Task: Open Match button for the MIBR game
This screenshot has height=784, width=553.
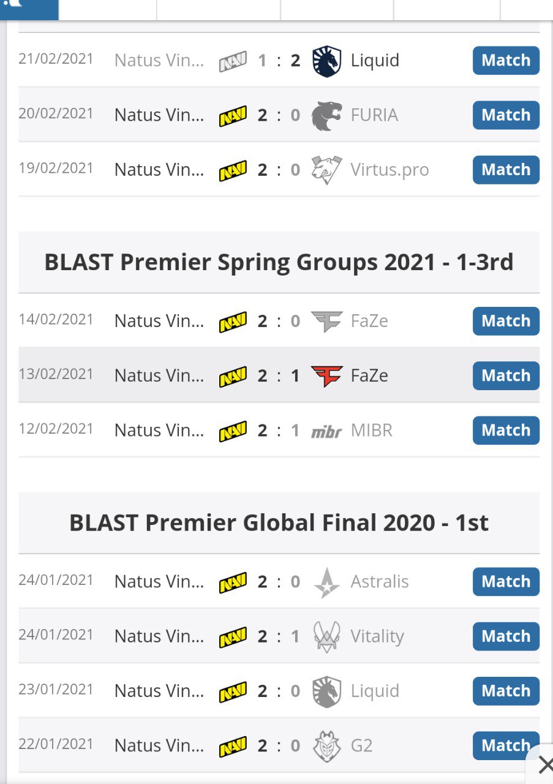Action: [x=506, y=431]
